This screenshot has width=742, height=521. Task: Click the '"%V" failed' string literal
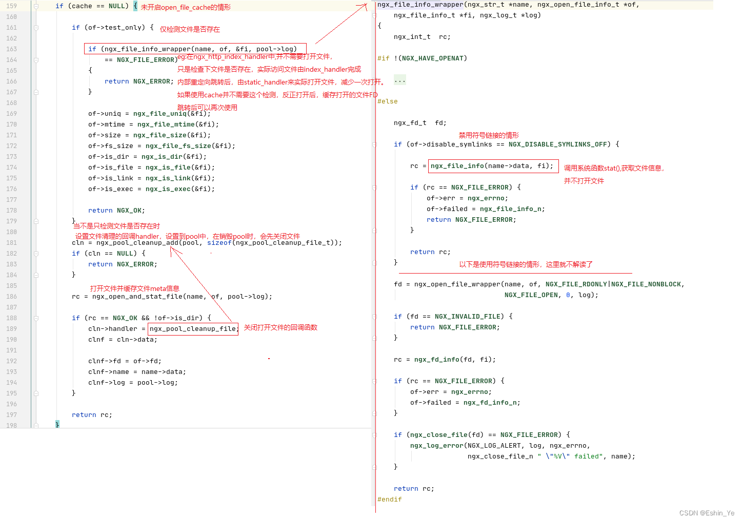570,456
